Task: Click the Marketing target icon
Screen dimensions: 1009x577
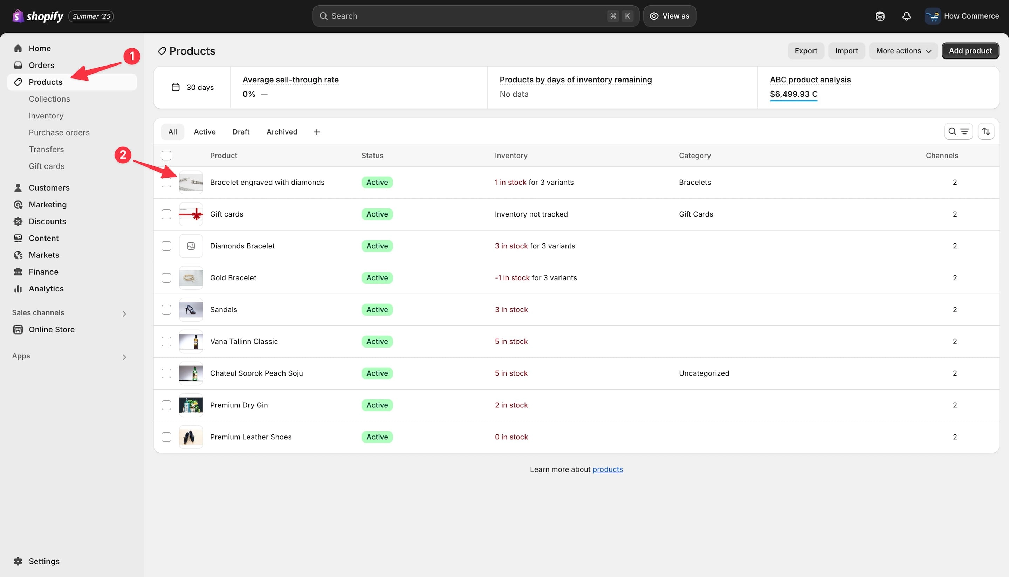Action: [18, 205]
